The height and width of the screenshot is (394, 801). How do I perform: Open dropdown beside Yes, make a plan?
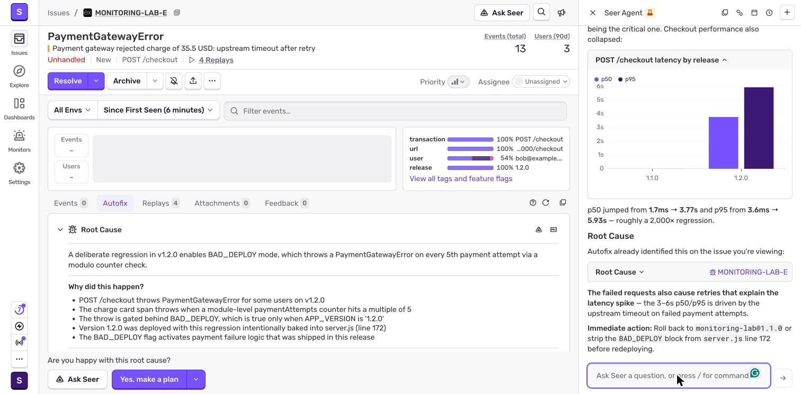[x=196, y=379]
